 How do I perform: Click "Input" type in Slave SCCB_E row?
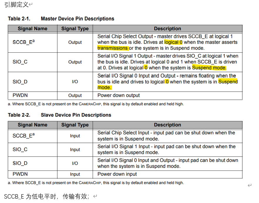tap(75, 136)
